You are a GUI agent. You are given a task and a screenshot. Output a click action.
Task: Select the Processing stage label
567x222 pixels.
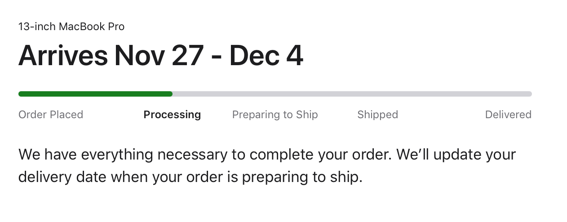[172, 115]
